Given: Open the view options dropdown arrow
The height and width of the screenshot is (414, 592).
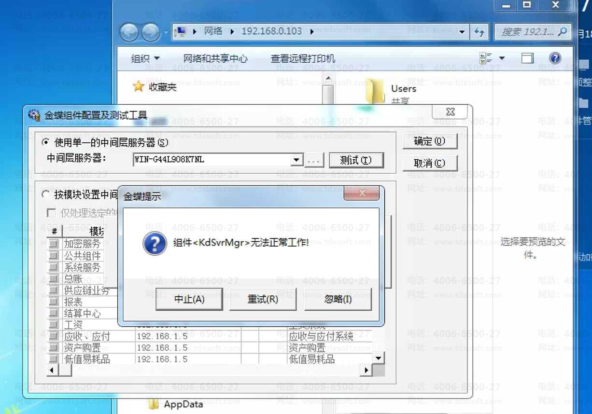Looking at the screenshot, I should tap(502, 58).
